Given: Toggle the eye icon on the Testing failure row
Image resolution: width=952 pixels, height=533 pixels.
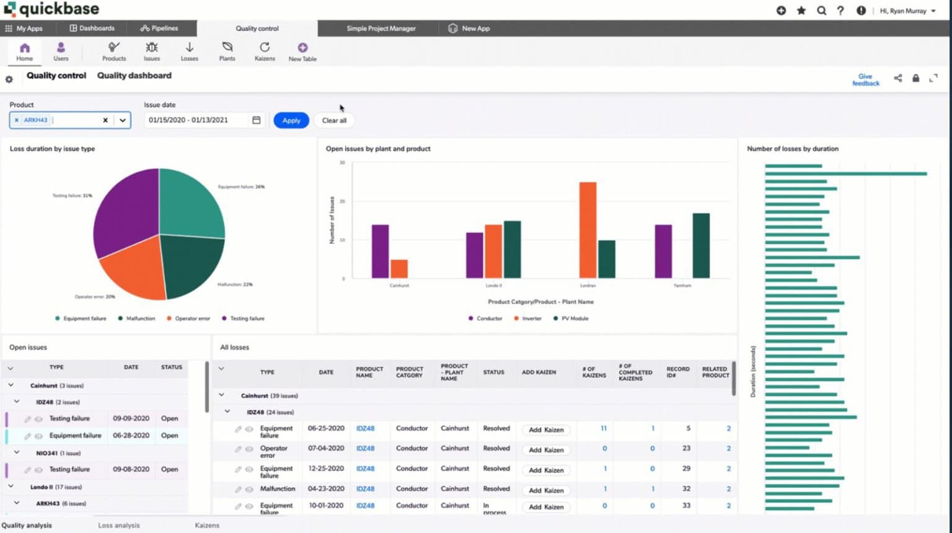Looking at the screenshot, I should point(38,418).
